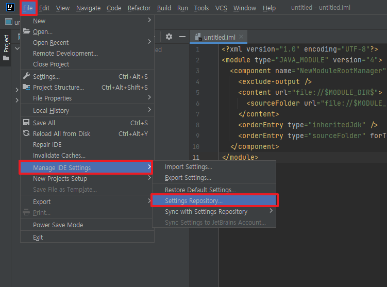Open the Help menu
The height and width of the screenshot is (287, 387).
pyautogui.click(x=269, y=8)
